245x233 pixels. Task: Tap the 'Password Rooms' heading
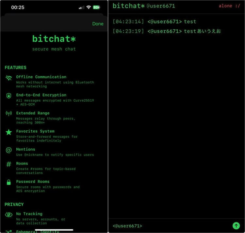pos(33,182)
